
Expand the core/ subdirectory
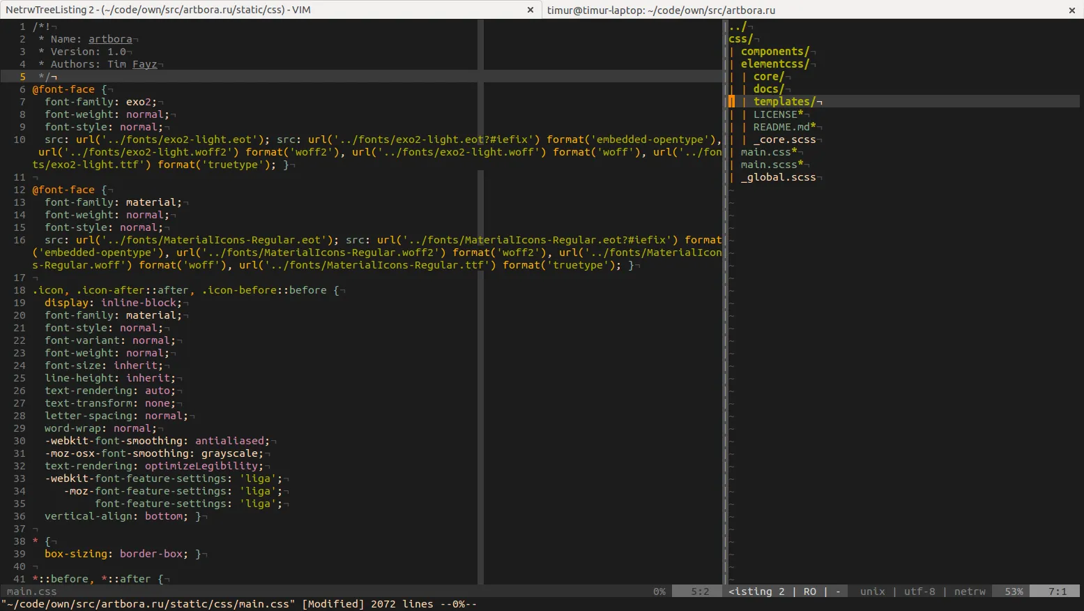pos(768,77)
